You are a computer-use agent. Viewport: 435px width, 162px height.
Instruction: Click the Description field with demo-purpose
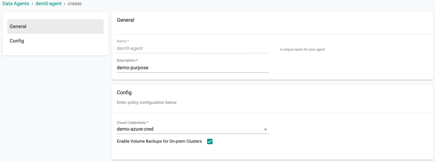point(193,68)
